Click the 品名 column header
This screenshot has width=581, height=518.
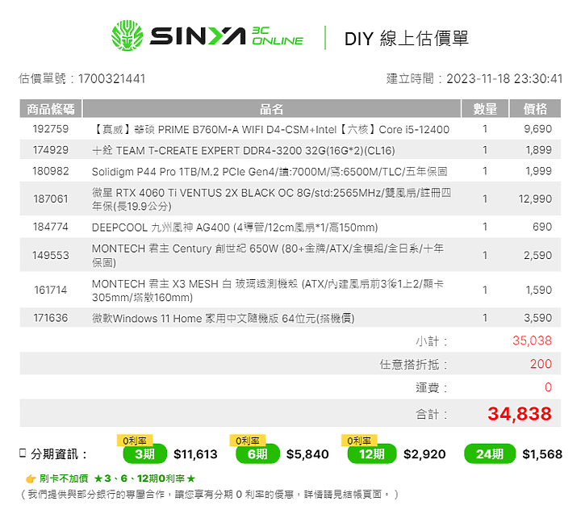[x=272, y=109]
